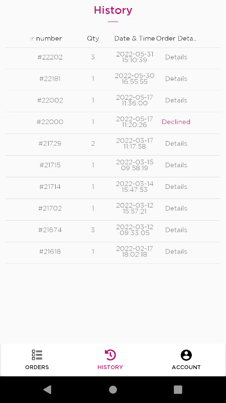The image size is (226, 403).
Task: Open Details for order #21715
Action: click(x=176, y=165)
